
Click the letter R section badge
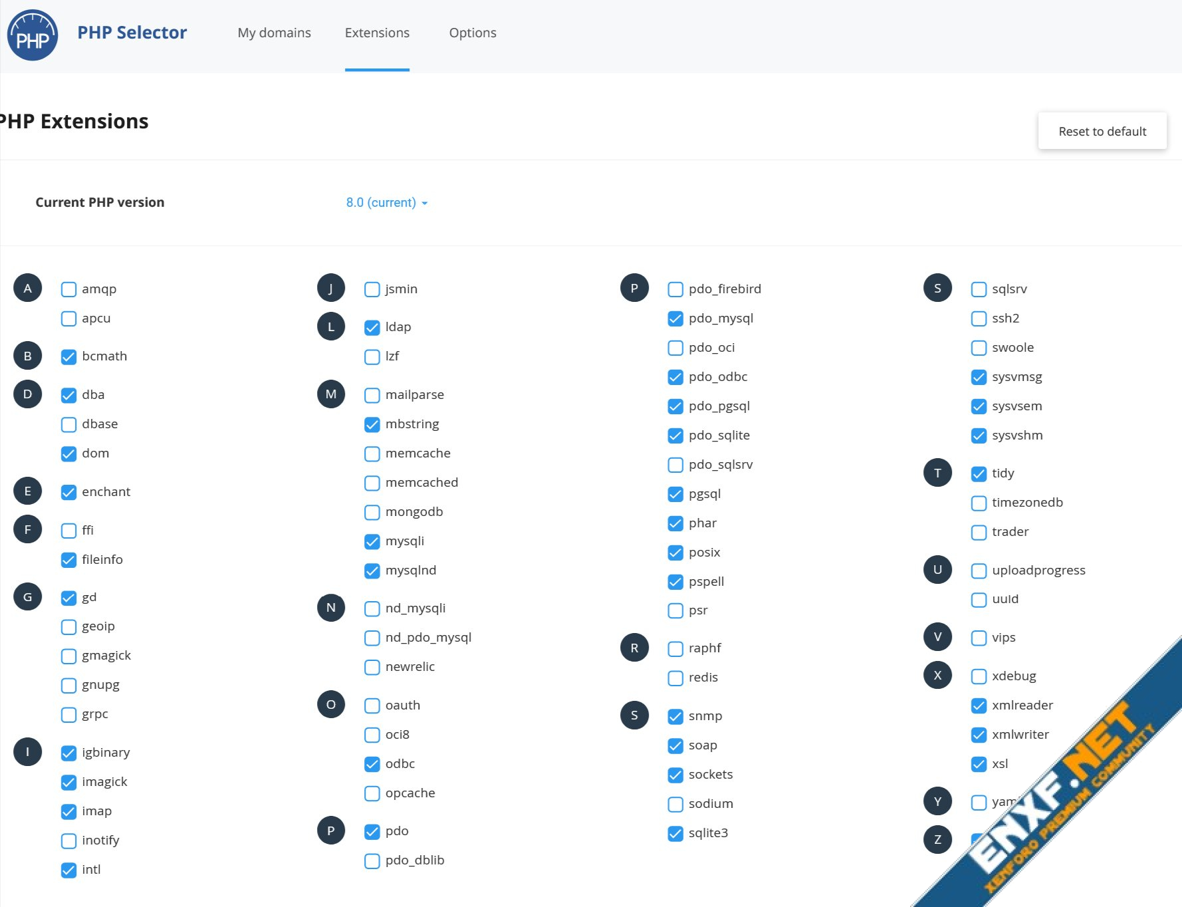[x=634, y=648]
